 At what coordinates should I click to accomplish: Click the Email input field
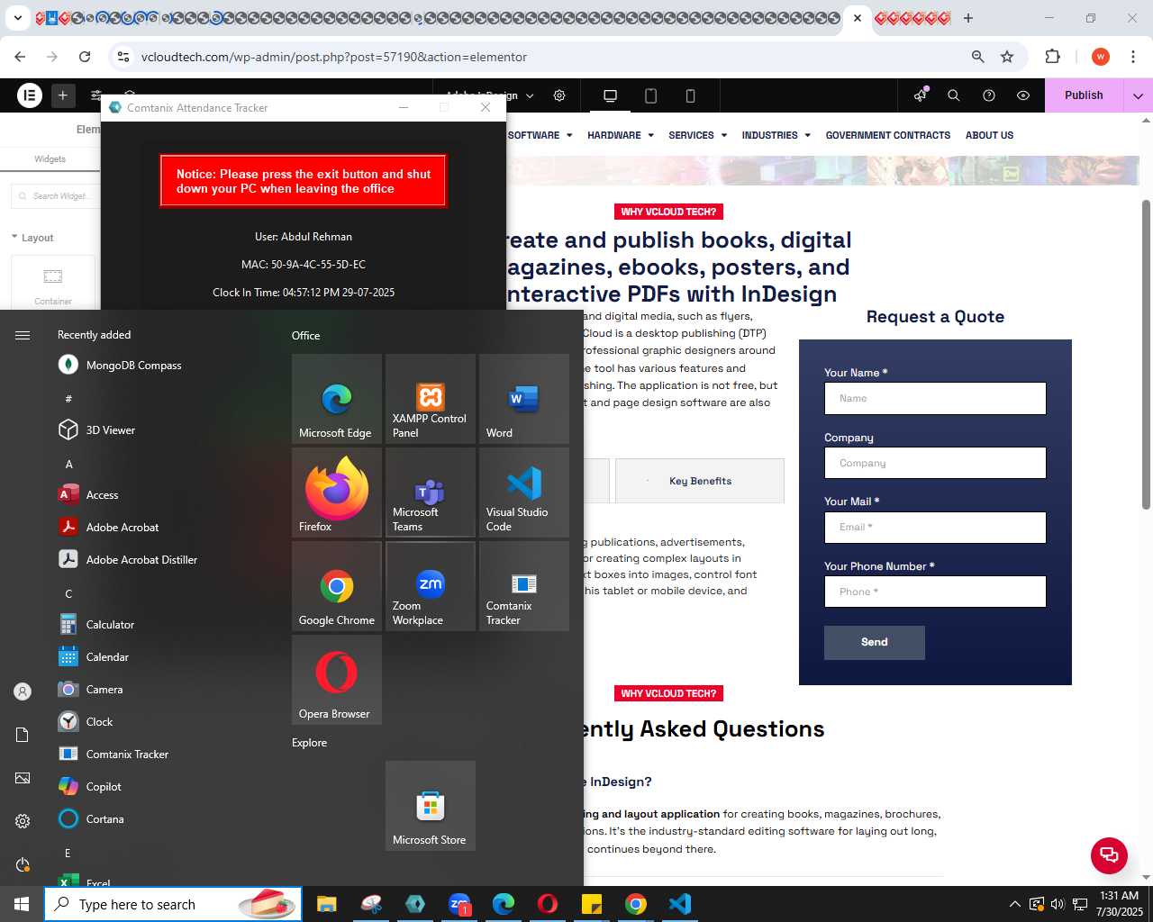tap(935, 528)
